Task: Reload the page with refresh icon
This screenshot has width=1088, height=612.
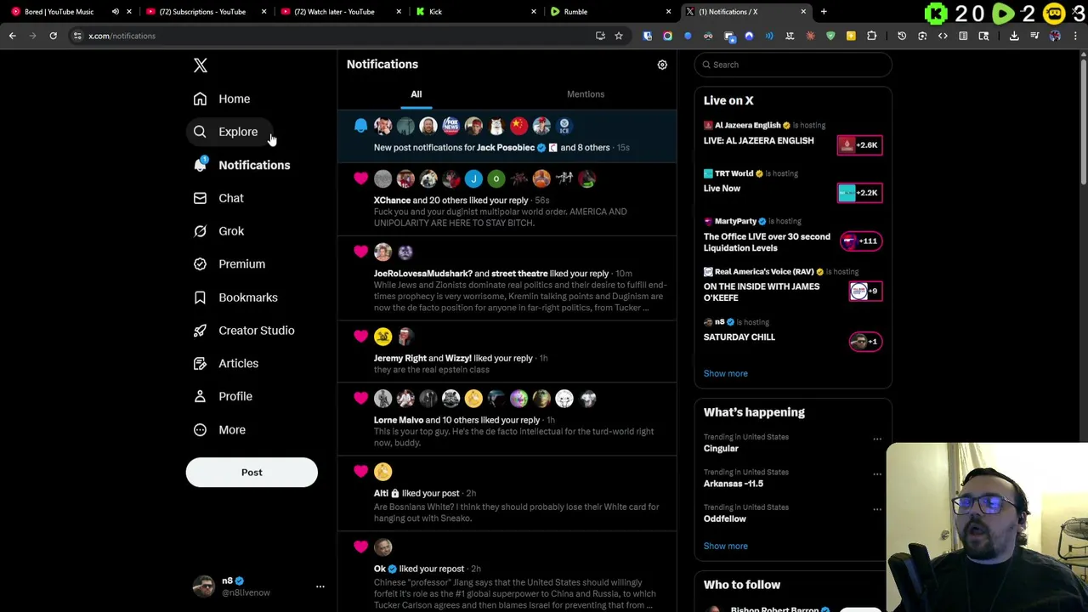Action: point(53,36)
